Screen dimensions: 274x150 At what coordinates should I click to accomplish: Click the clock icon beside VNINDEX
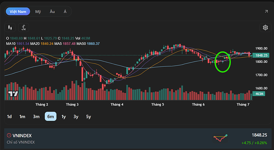pyautogui.click(x=9, y=135)
